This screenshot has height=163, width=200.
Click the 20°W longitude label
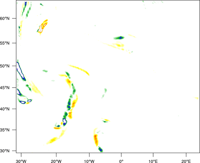pyautogui.click(x=56, y=161)
